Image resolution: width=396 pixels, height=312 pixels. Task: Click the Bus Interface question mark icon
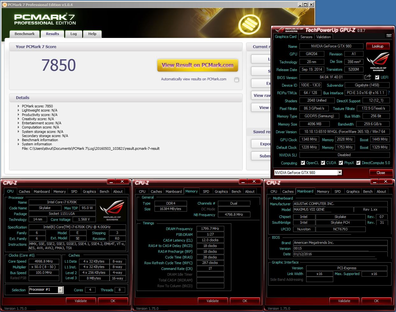[389, 93]
